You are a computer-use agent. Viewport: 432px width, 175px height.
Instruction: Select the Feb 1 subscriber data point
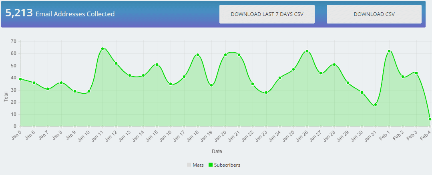click(389, 51)
